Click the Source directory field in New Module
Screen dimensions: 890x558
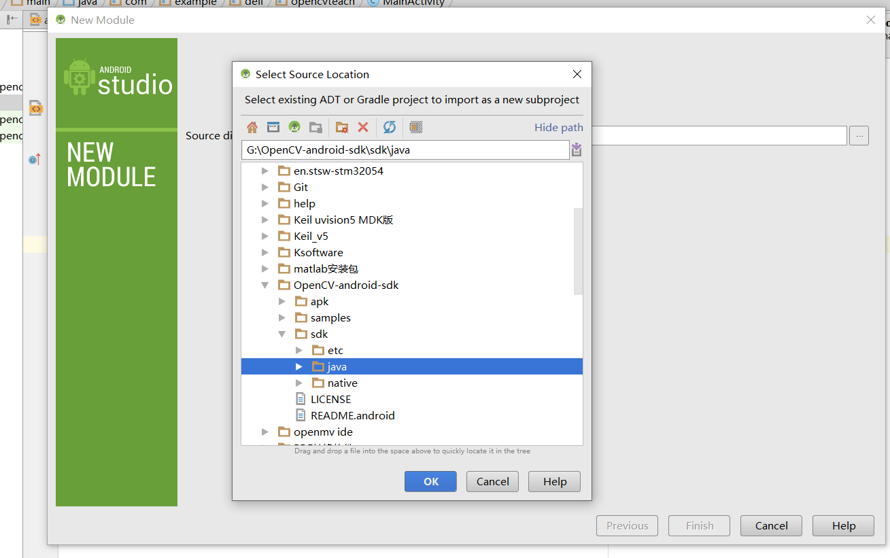719,136
